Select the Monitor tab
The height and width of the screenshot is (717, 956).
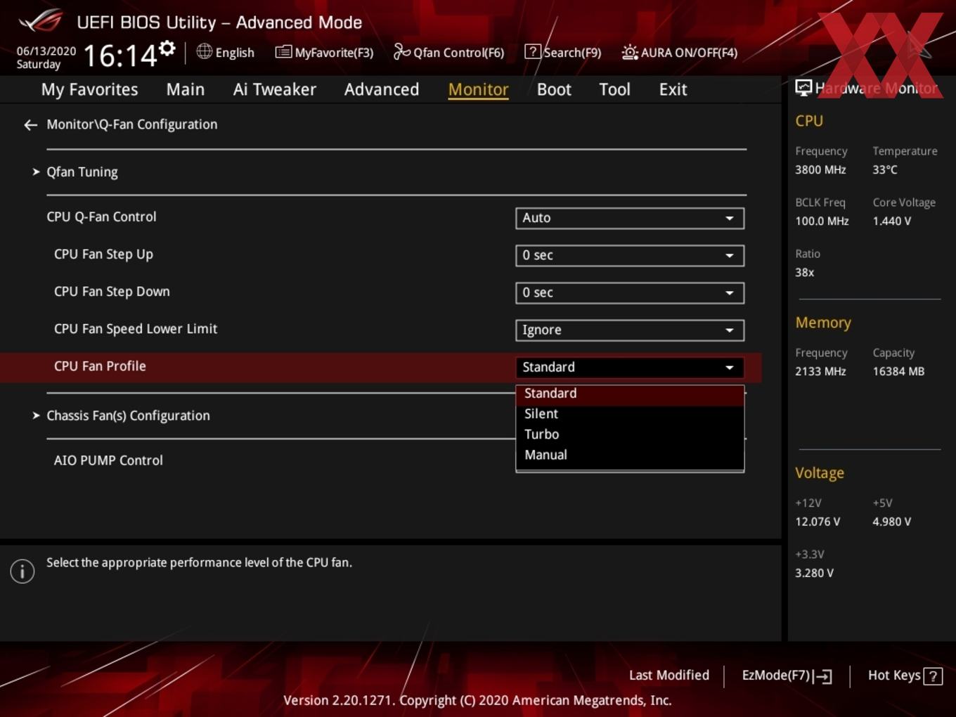pyautogui.click(x=479, y=89)
